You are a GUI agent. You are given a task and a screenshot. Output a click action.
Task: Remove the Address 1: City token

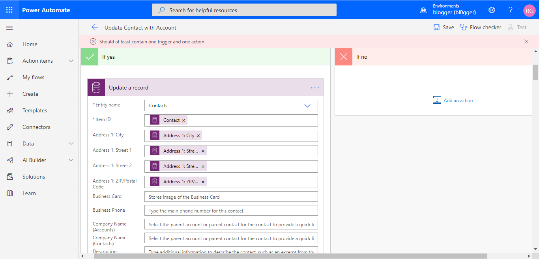click(x=198, y=136)
